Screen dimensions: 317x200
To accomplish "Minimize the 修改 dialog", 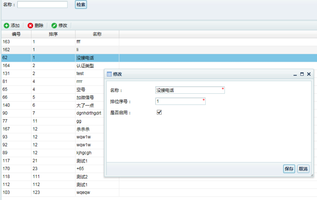I will point(295,74).
